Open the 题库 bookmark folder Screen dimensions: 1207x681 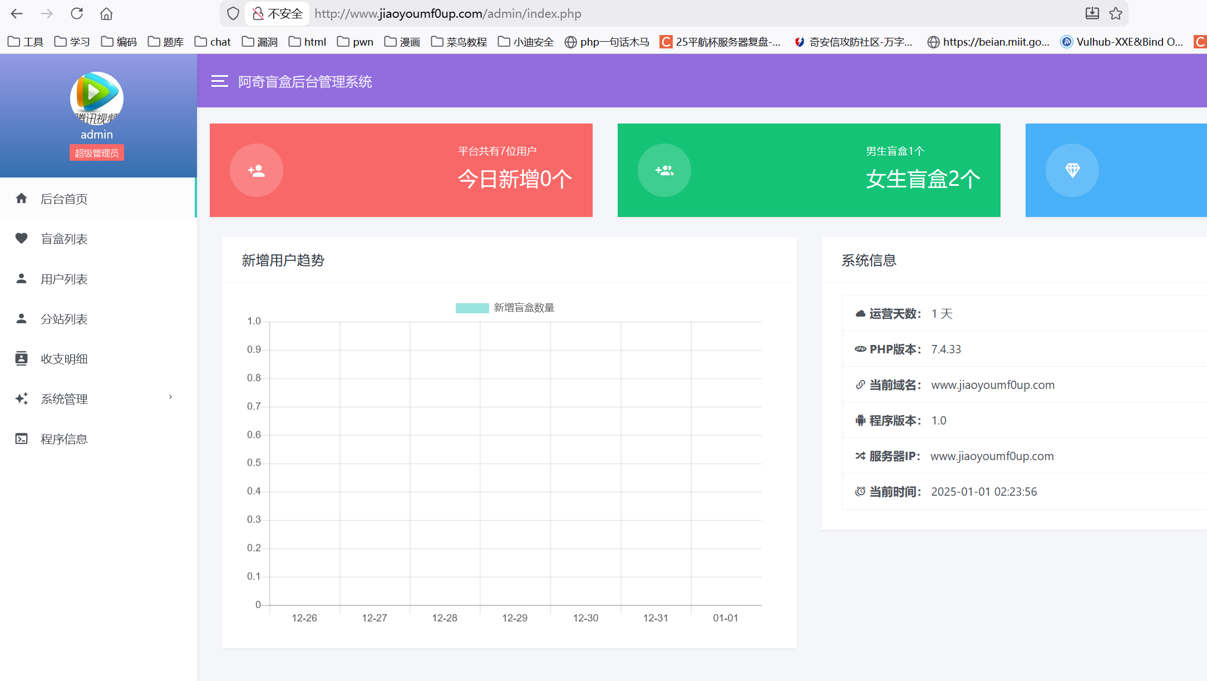166,42
